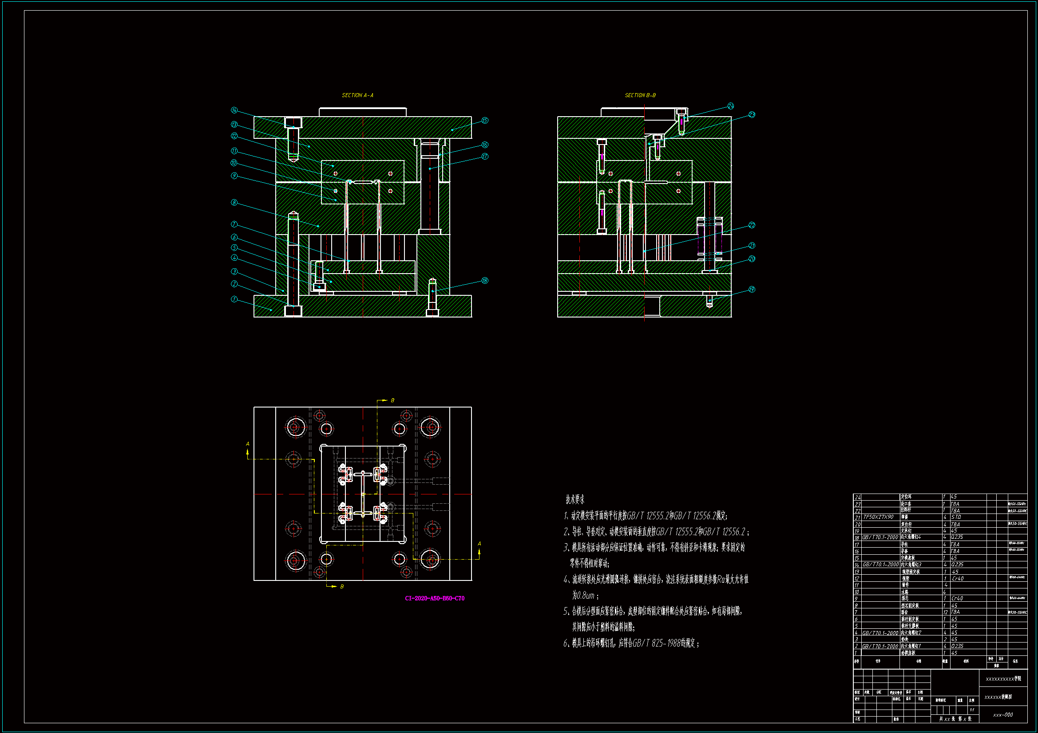
Task: Select part balloon number 15
Action: pos(485,121)
